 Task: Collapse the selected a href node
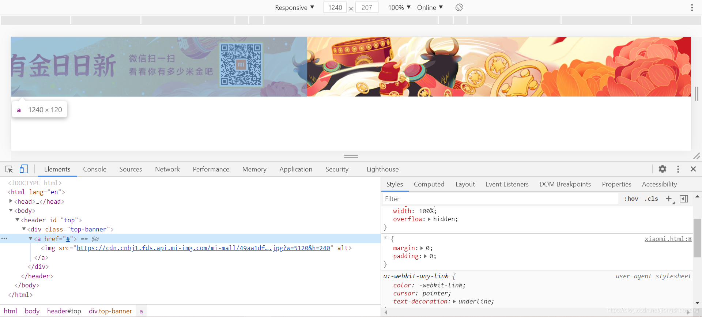point(31,238)
